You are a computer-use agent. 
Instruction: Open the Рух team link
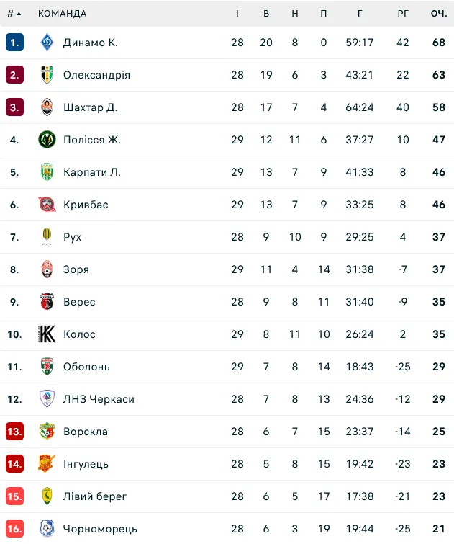72,237
